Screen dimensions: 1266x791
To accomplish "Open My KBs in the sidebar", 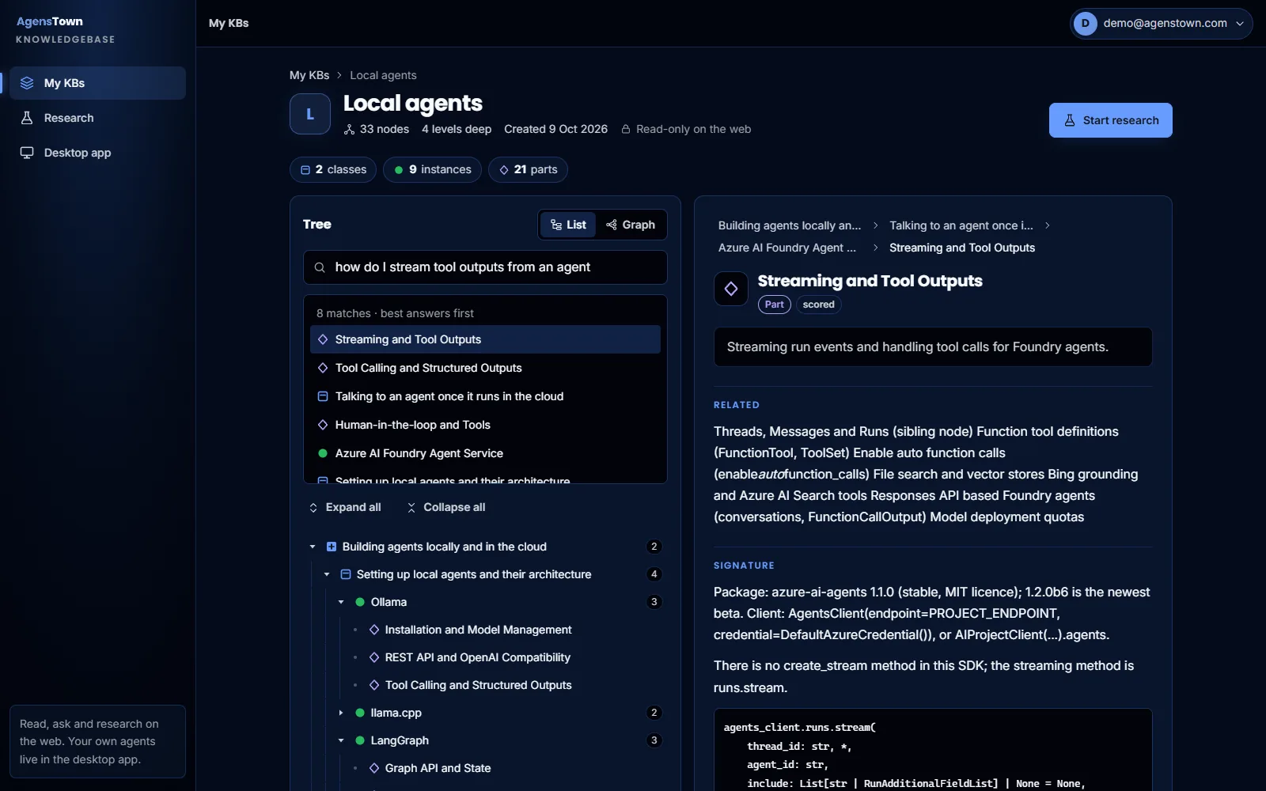I will coord(97,83).
